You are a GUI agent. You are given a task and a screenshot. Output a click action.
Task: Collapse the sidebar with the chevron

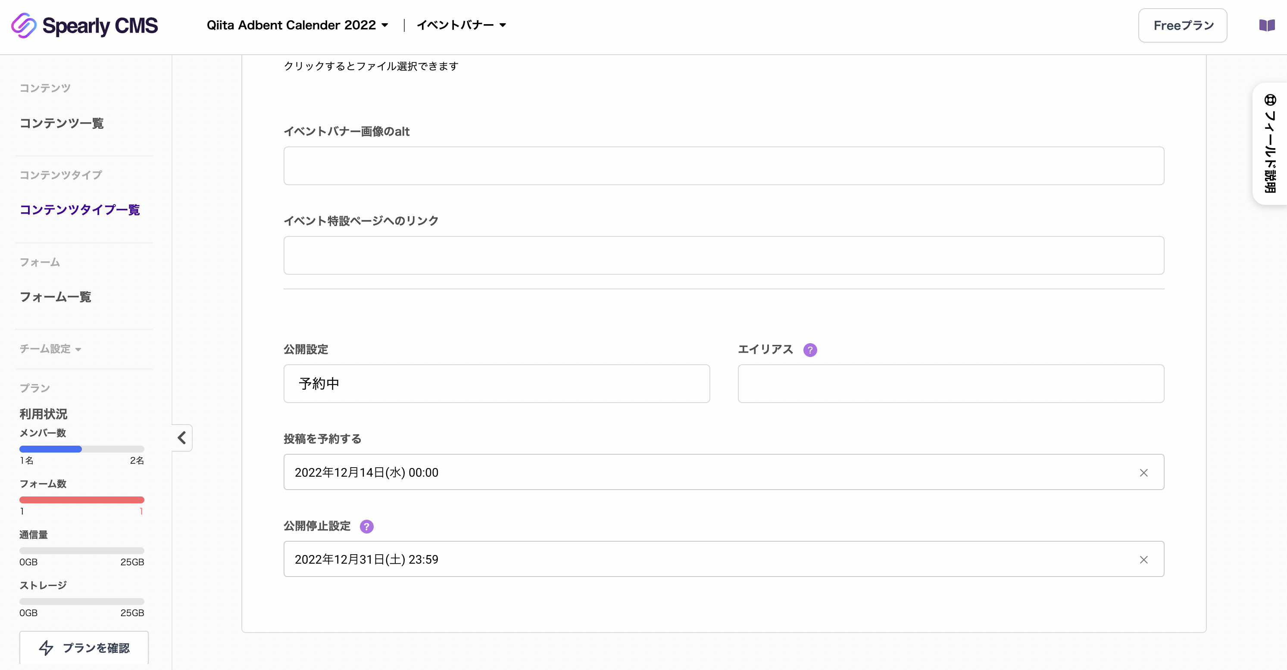(x=181, y=437)
